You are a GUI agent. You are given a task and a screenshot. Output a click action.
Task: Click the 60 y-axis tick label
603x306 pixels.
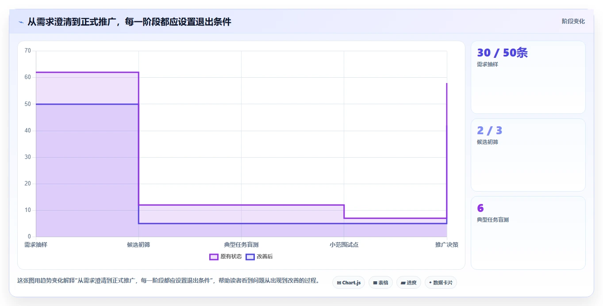28,77
